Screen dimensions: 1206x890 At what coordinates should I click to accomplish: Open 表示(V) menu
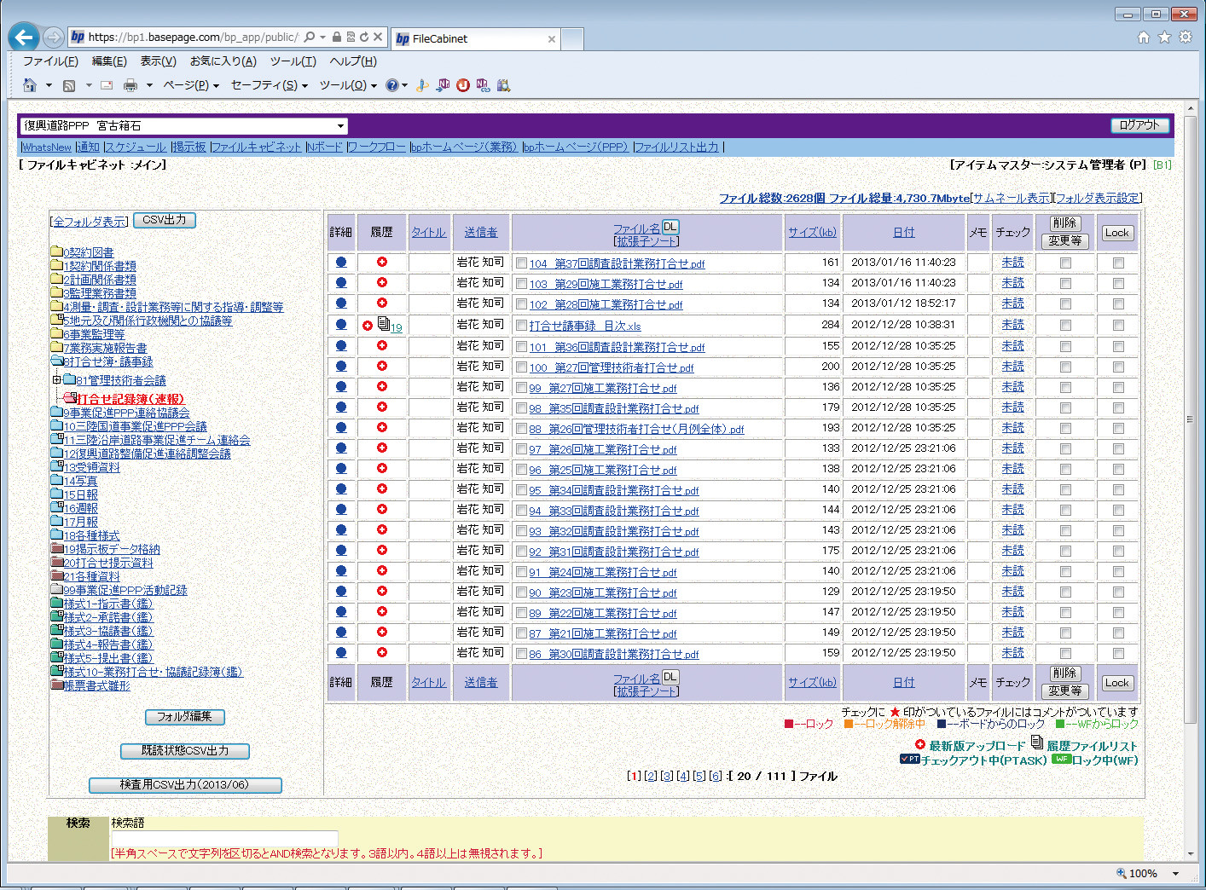pos(158,61)
